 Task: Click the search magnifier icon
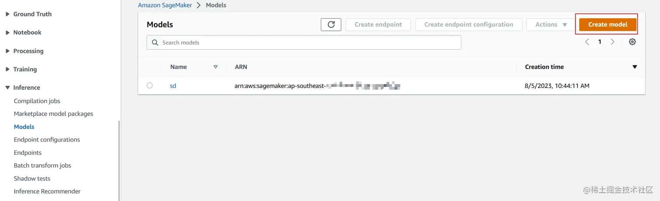[155, 43]
